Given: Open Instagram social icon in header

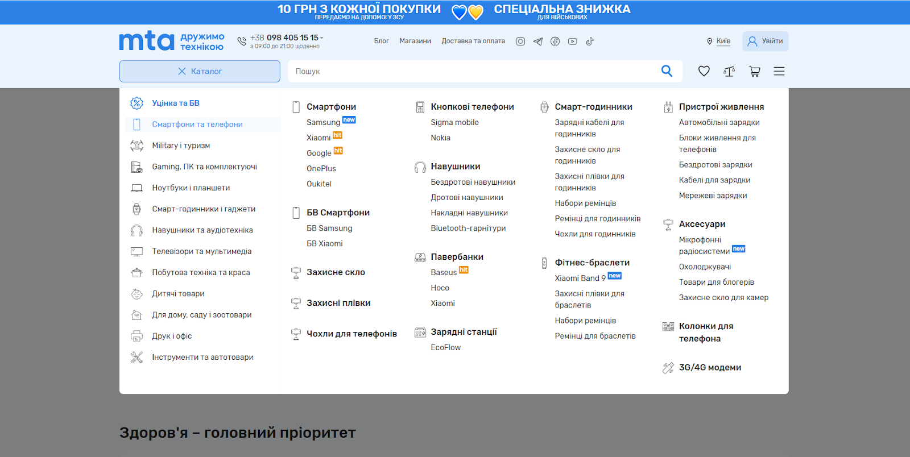Looking at the screenshot, I should [520, 41].
